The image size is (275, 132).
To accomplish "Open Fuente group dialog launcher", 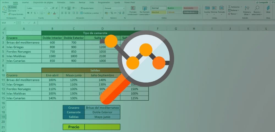I will (x=58, y=18).
